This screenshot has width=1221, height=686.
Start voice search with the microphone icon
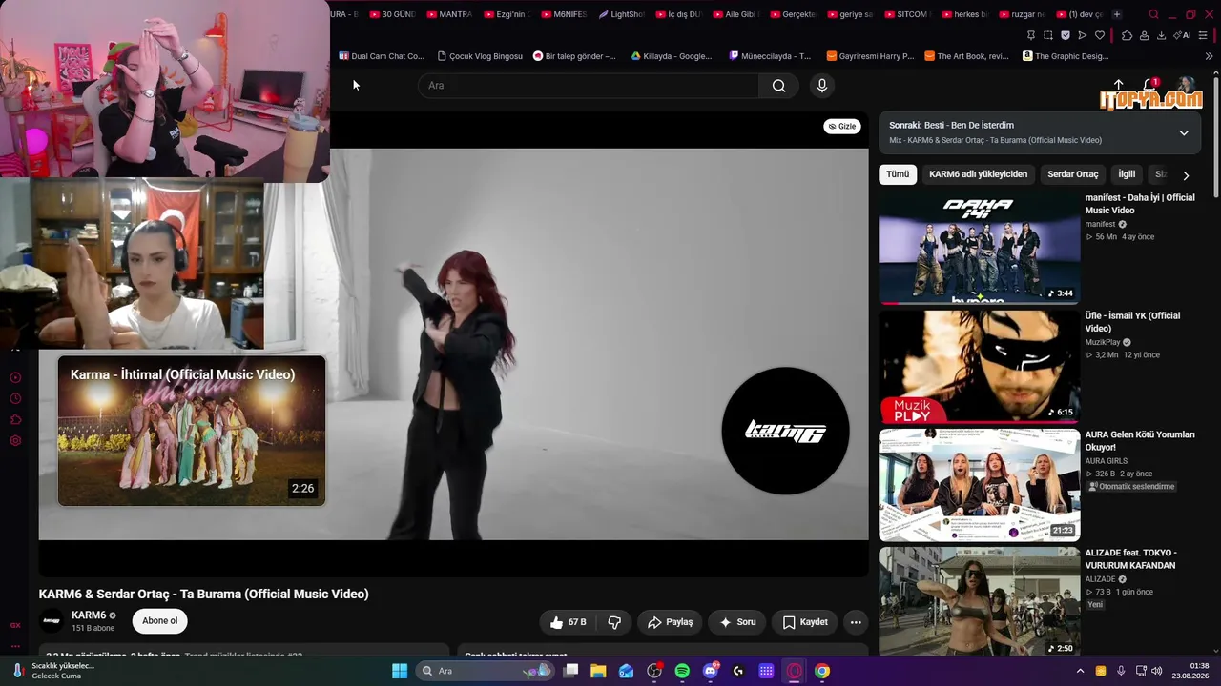point(822,86)
